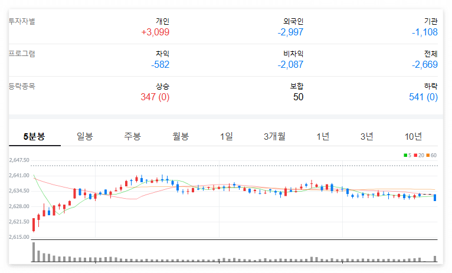The image size is (452, 273).
Task: Click the 보합 count 50
Action: [x=299, y=97]
